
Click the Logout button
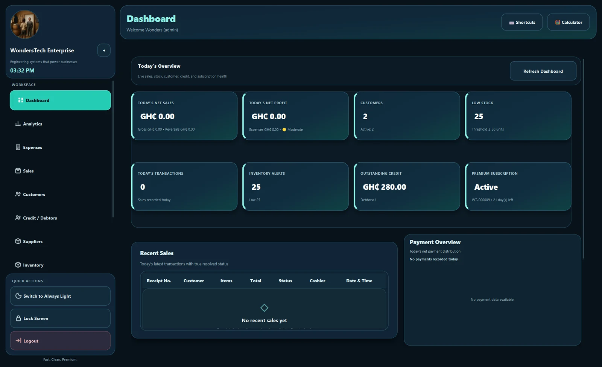pos(60,341)
